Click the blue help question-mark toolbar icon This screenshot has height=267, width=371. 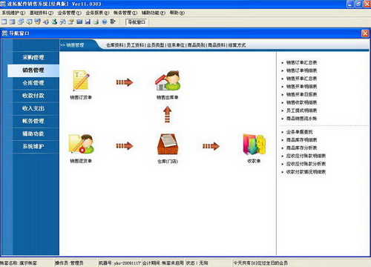(105, 22)
